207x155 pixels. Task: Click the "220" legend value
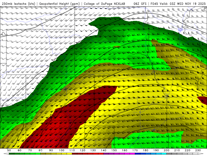tap(188, 150)
